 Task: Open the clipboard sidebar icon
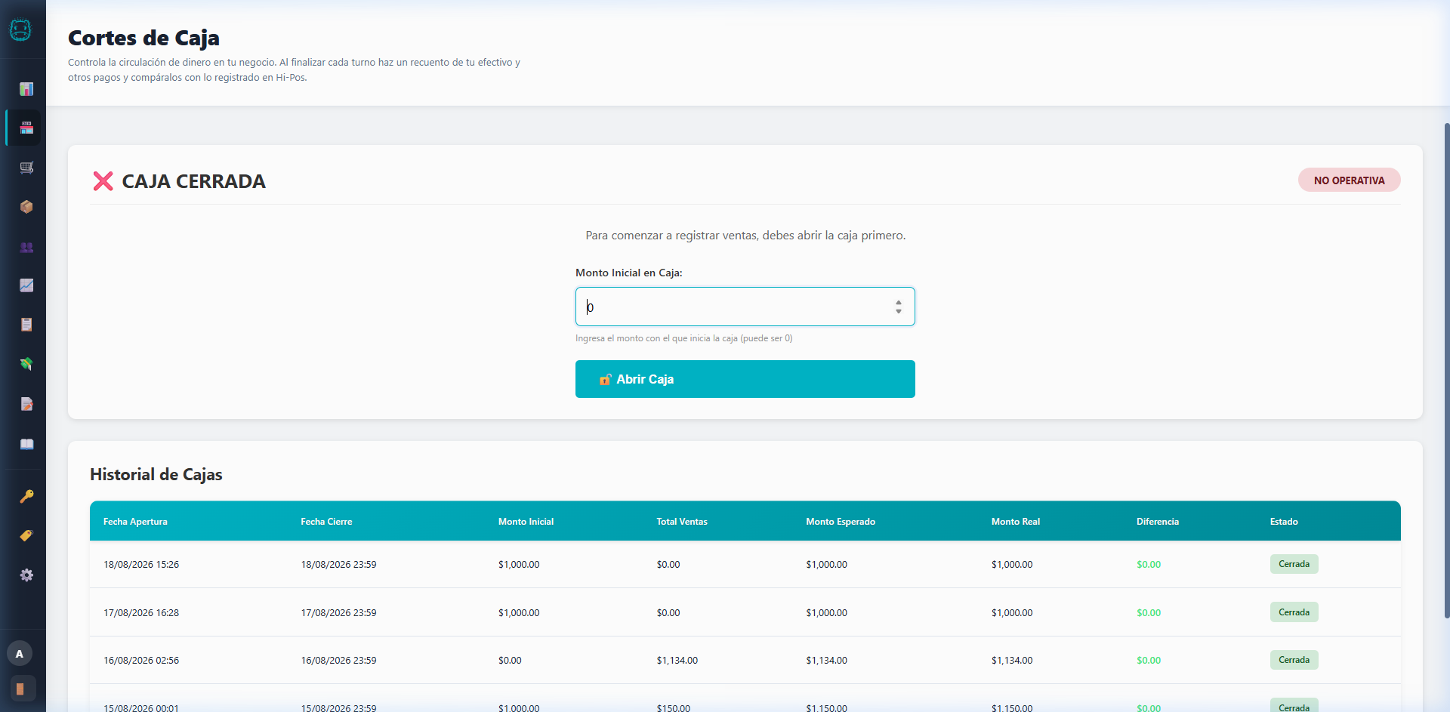click(x=26, y=325)
